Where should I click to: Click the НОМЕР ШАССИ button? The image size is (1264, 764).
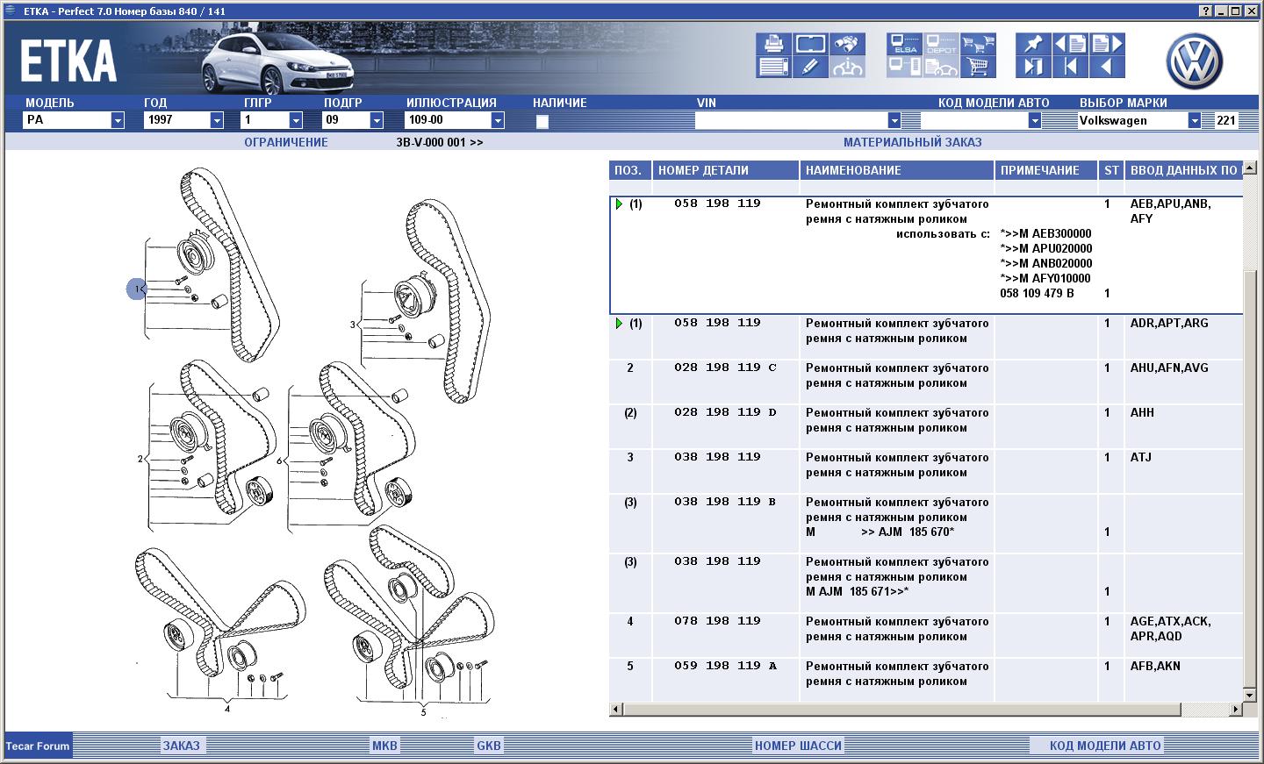pyautogui.click(x=798, y=746)
